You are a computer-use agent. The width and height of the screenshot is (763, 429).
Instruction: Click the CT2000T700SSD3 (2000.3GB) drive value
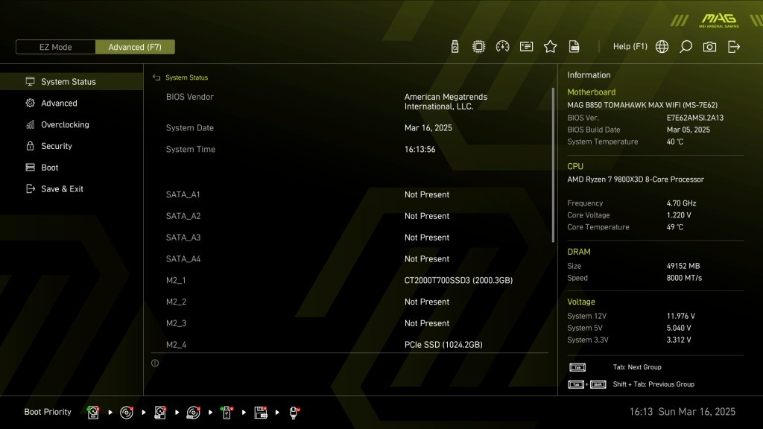click(458, 280)
